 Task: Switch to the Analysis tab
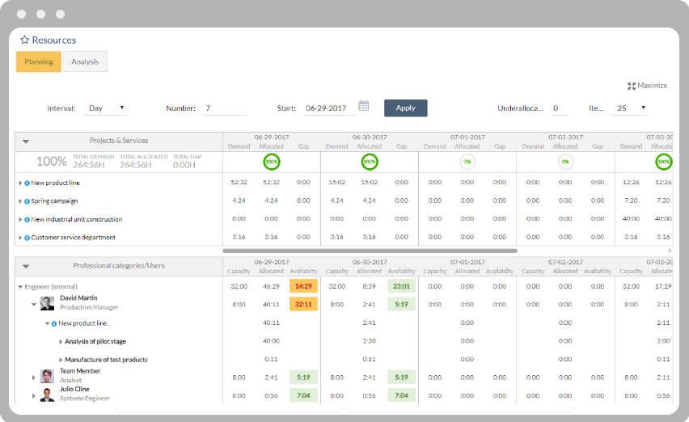[85, 62]
